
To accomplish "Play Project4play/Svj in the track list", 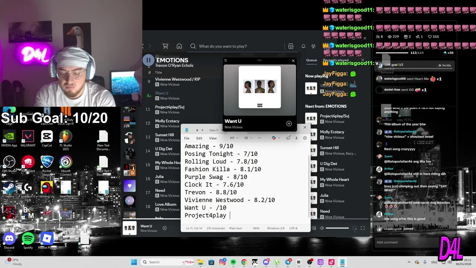I will click(x=170, y=107).
